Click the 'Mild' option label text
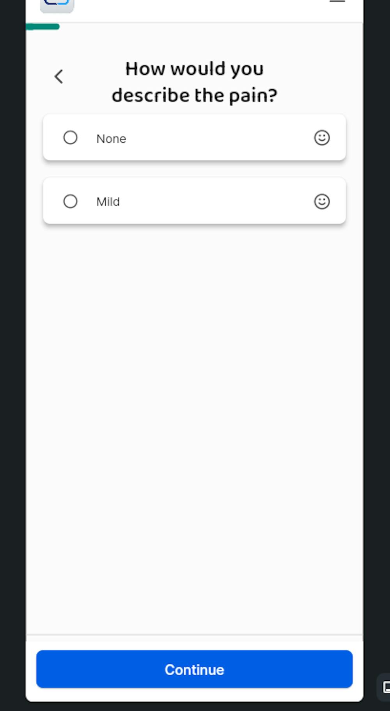The image size is (390, 711). pyautogui.click(x=108, y=202)
